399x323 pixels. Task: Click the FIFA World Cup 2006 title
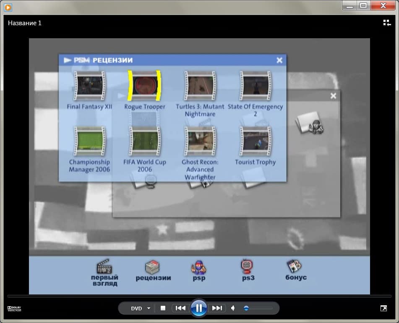point(144,165)
